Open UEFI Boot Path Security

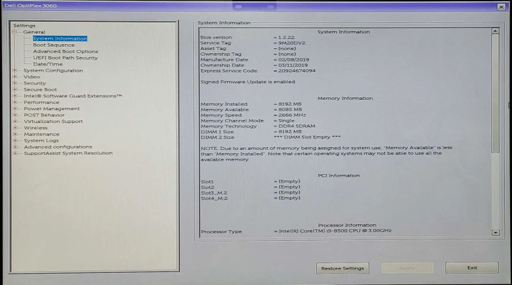65,58
